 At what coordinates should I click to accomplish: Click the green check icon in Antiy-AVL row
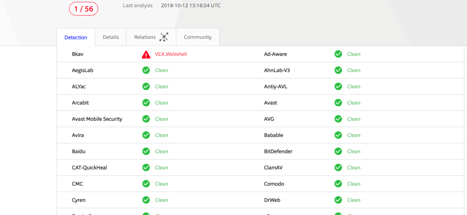[x=338, y=86]
